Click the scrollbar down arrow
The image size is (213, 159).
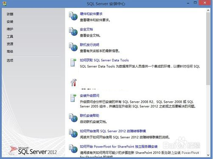click(x=208, y=155)
